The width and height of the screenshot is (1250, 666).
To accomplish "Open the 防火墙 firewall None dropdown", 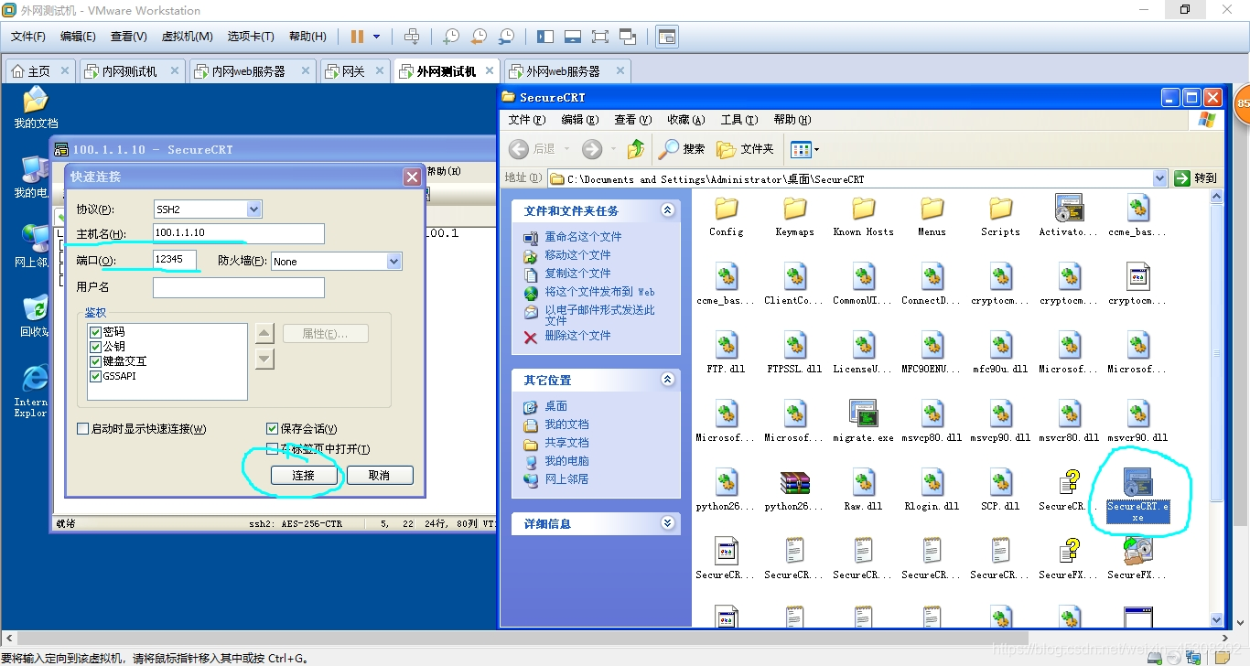I will 393,262.
